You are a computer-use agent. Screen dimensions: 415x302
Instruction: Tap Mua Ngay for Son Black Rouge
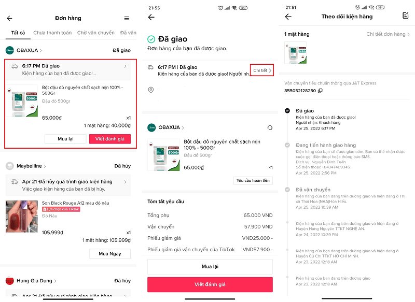[110, 254]
